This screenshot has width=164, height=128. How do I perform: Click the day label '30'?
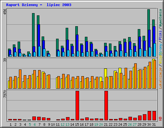[x=149, y=124]
